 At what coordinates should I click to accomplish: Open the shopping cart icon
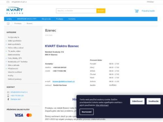click(137, 11)
